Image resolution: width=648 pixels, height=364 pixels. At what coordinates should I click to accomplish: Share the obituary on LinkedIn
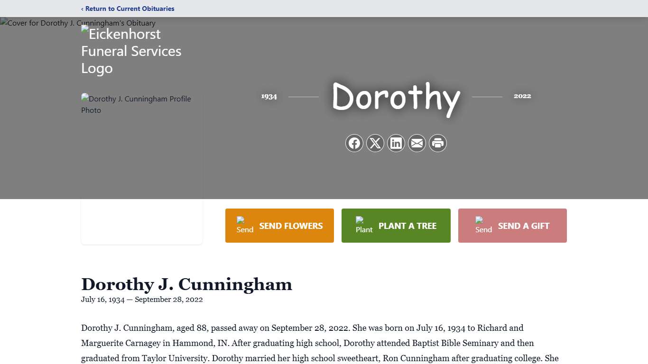pyautogui.click(x=396, y=143)
